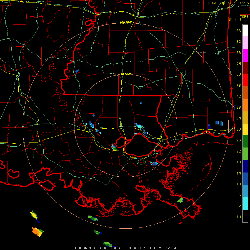Click the white swatch in the tops legend

coord(245,31)
